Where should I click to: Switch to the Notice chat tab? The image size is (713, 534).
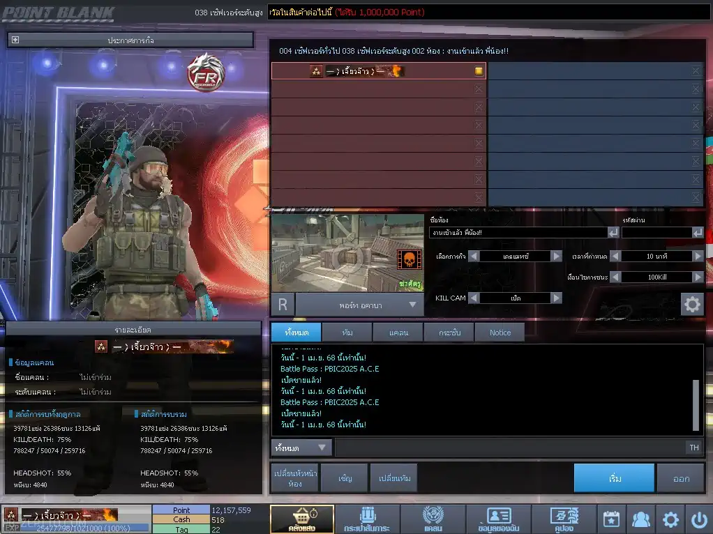pos(500,333)
